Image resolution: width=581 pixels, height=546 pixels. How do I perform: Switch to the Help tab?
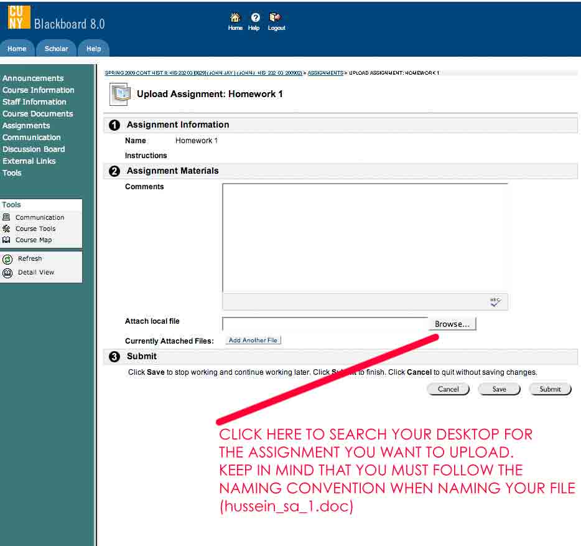(x=94, y=49)
